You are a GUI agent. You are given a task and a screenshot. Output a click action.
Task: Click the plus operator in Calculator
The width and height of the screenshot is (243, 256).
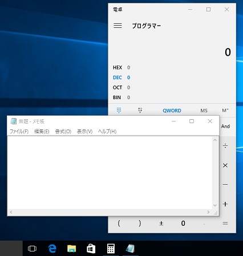[x=225, y=204]
